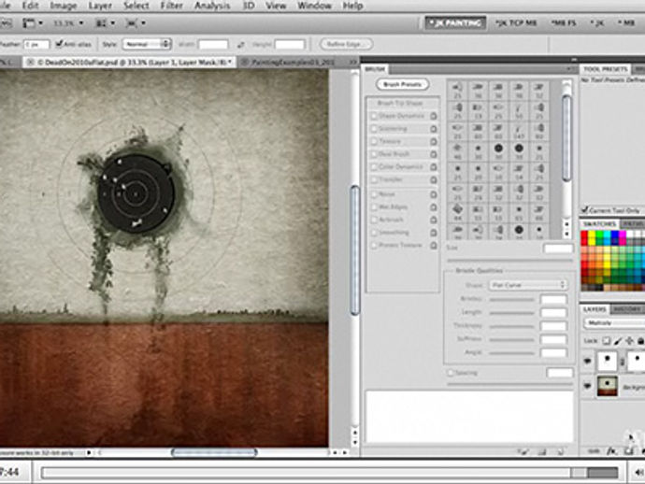645x484 pixels.
Task: Click the lock all padlock icon in Layers
Action: coord(640,341)
